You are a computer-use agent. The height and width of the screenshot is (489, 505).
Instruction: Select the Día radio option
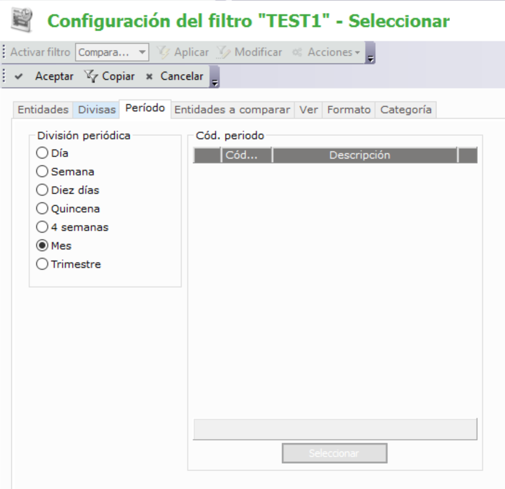[x=42, y=153]
